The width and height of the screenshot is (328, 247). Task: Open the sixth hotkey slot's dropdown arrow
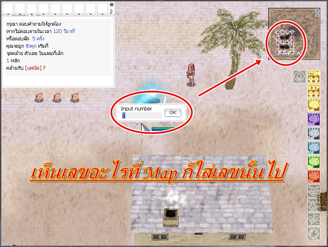(67, 14)
